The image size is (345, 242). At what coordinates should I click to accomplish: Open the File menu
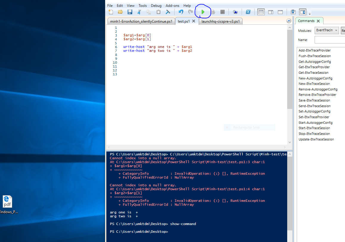click(110, 5)
